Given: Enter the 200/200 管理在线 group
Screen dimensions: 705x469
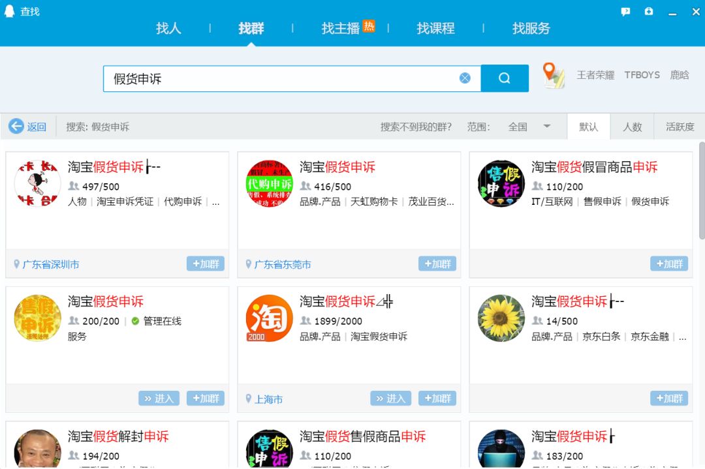Looking at the screenshot, I should (x=159, y=399).
